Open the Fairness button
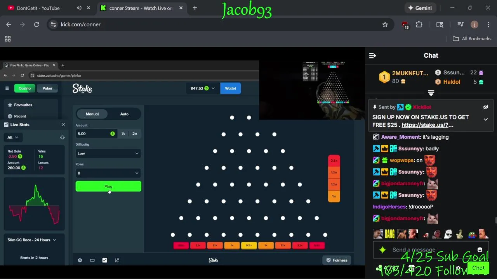This screenshot has height=279, width=497. point(337,260)
